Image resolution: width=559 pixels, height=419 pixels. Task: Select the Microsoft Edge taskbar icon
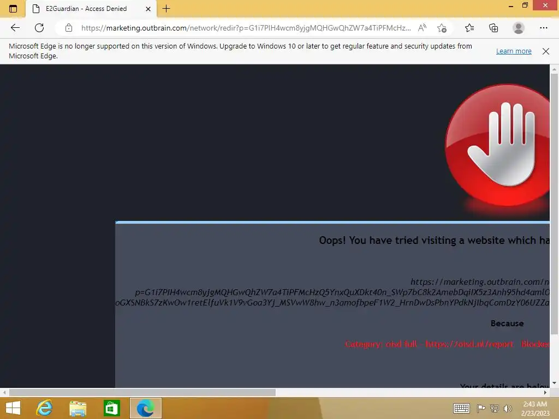[x=145, y=408]
